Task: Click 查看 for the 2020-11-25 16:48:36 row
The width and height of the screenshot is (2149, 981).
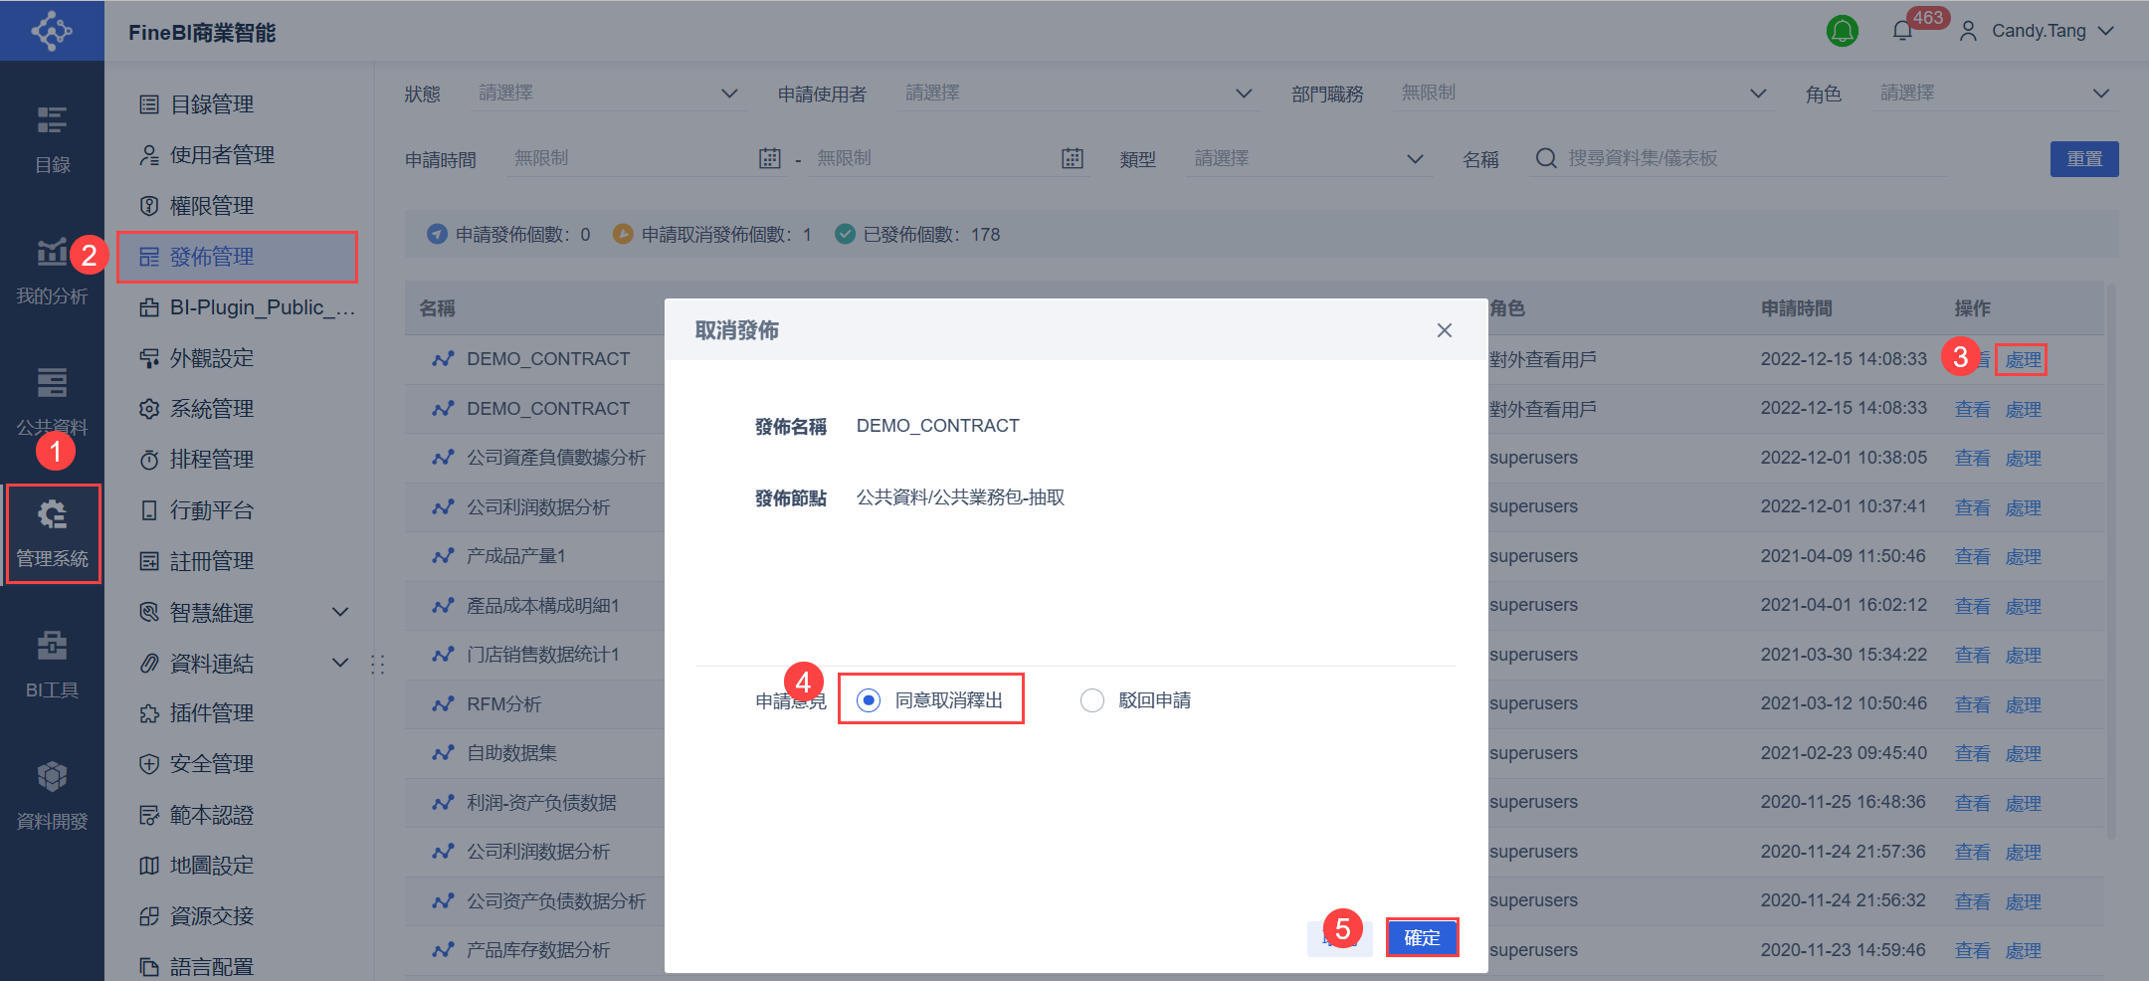Action: point(1972,803)
